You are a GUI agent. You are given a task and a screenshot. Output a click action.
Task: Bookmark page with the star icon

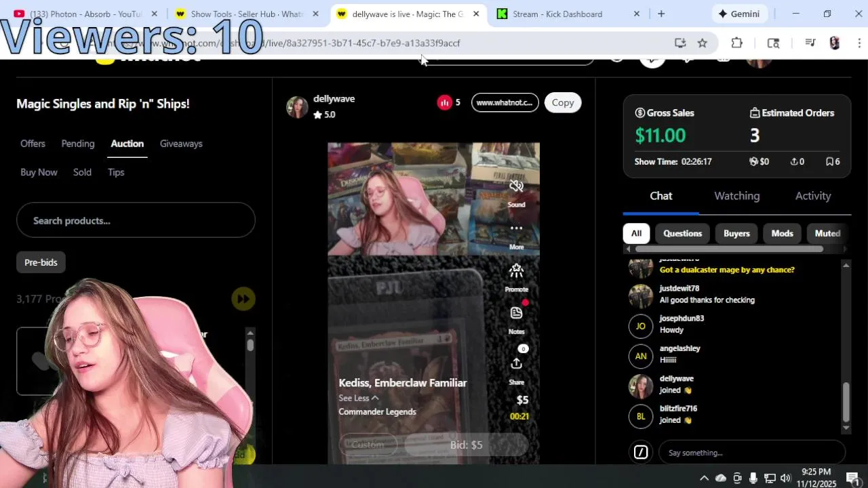(703, 43)
